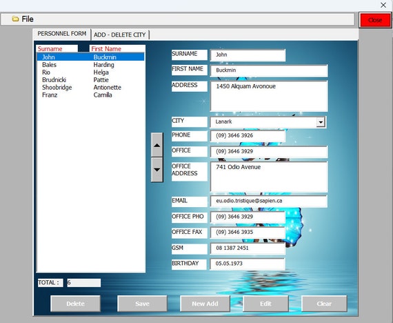The image size is (393, 323).
Task: Click the Edit button
Action: (265, 304)
